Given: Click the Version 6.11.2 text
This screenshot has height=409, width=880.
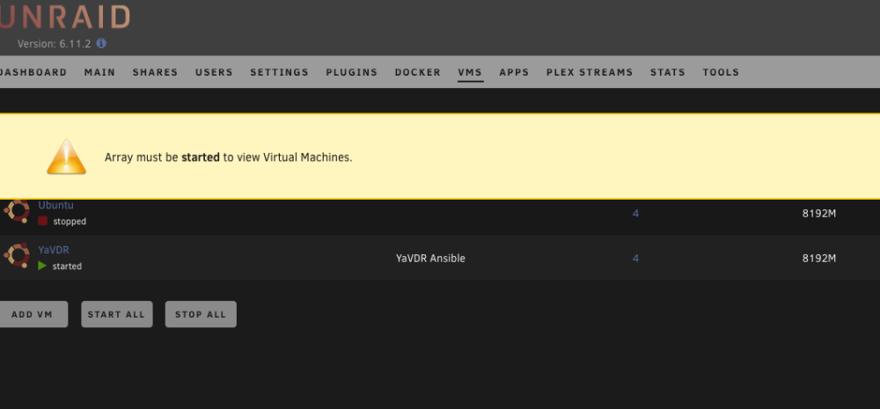Looking at the screenshot, I should [x=54, y=44].
